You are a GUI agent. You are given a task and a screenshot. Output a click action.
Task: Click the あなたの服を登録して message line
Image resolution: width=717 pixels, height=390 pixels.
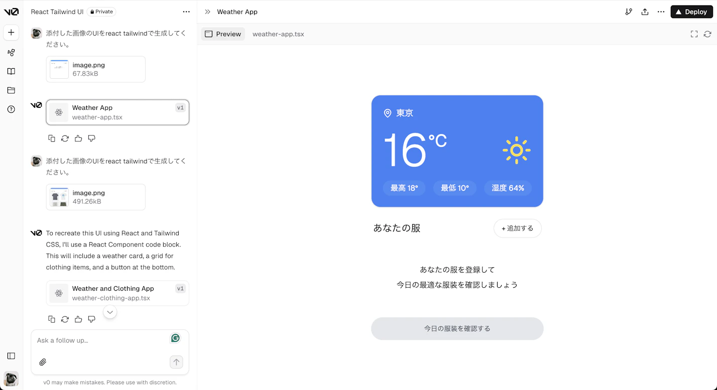click(x=457, y=270)
